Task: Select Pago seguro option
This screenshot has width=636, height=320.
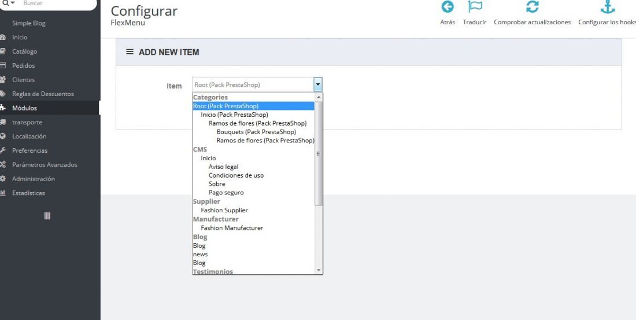Action: 226,193
